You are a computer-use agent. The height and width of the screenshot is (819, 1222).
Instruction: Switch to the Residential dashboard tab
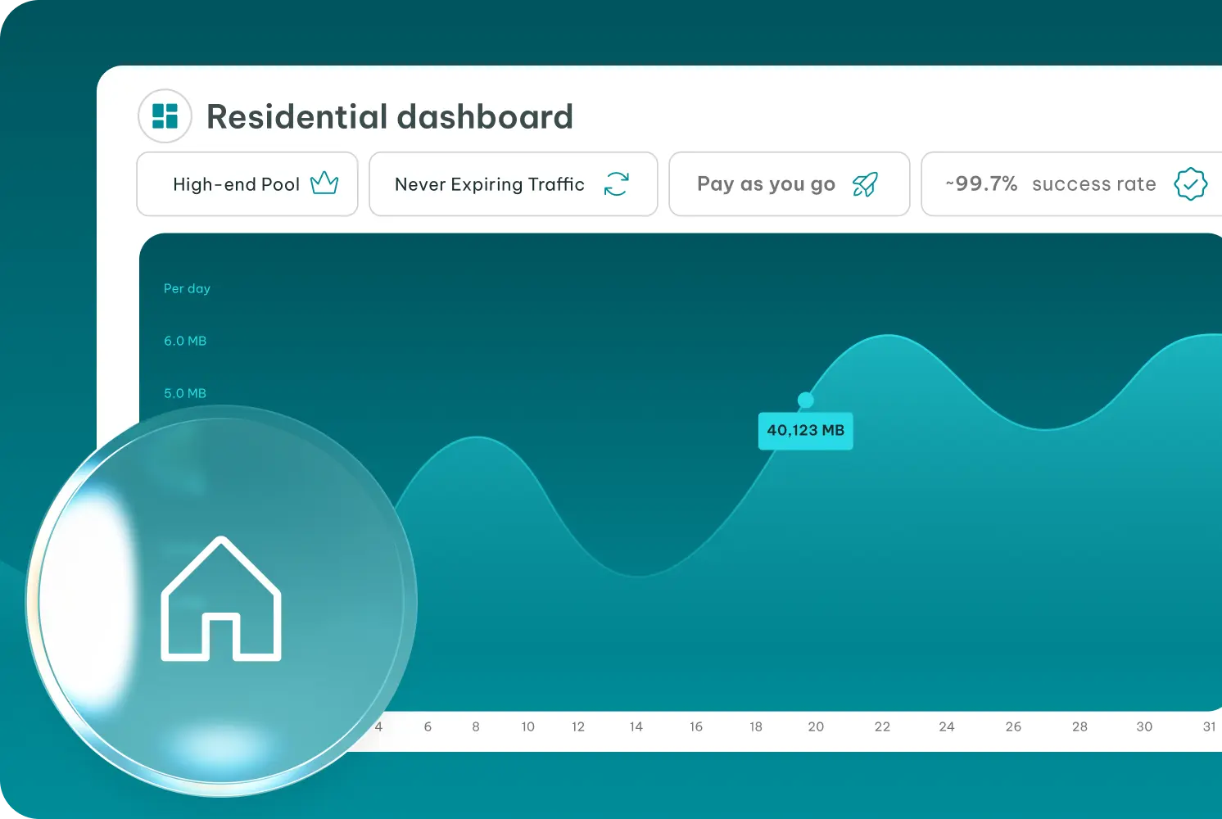click(389, 116)
